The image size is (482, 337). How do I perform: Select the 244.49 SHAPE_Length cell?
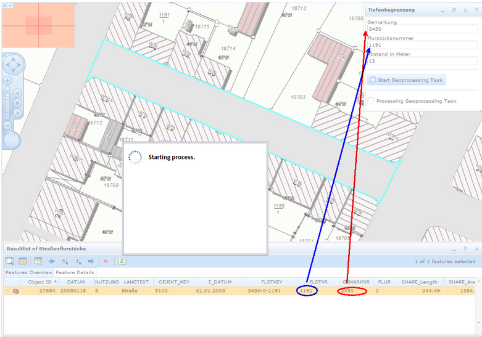coord(419,291)
